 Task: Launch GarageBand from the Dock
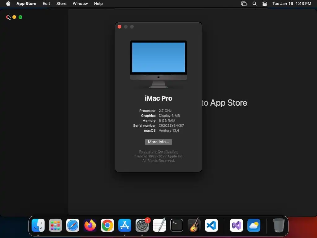pyautogui.click(x=194, y=225)
